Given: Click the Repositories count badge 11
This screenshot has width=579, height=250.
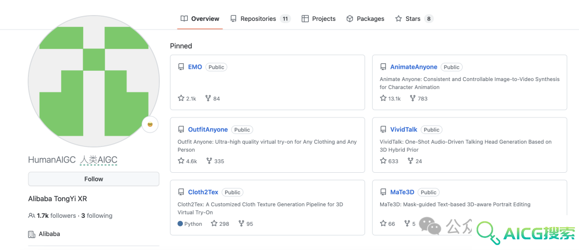Looking at the screenshot, I should tap(285, 18).
